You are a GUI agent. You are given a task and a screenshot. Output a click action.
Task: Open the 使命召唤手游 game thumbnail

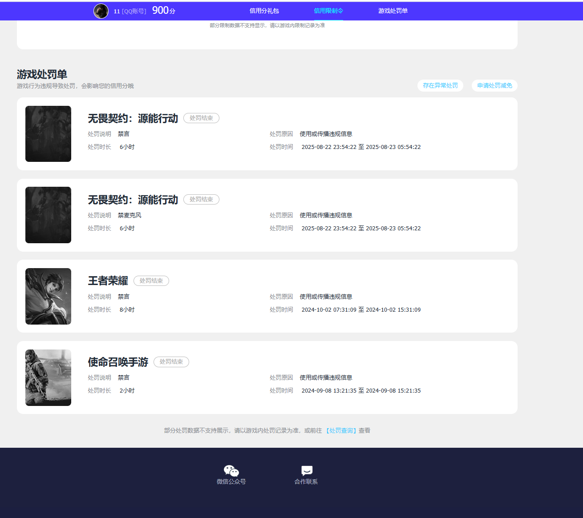pyautogui.click(x=48, y=377)
